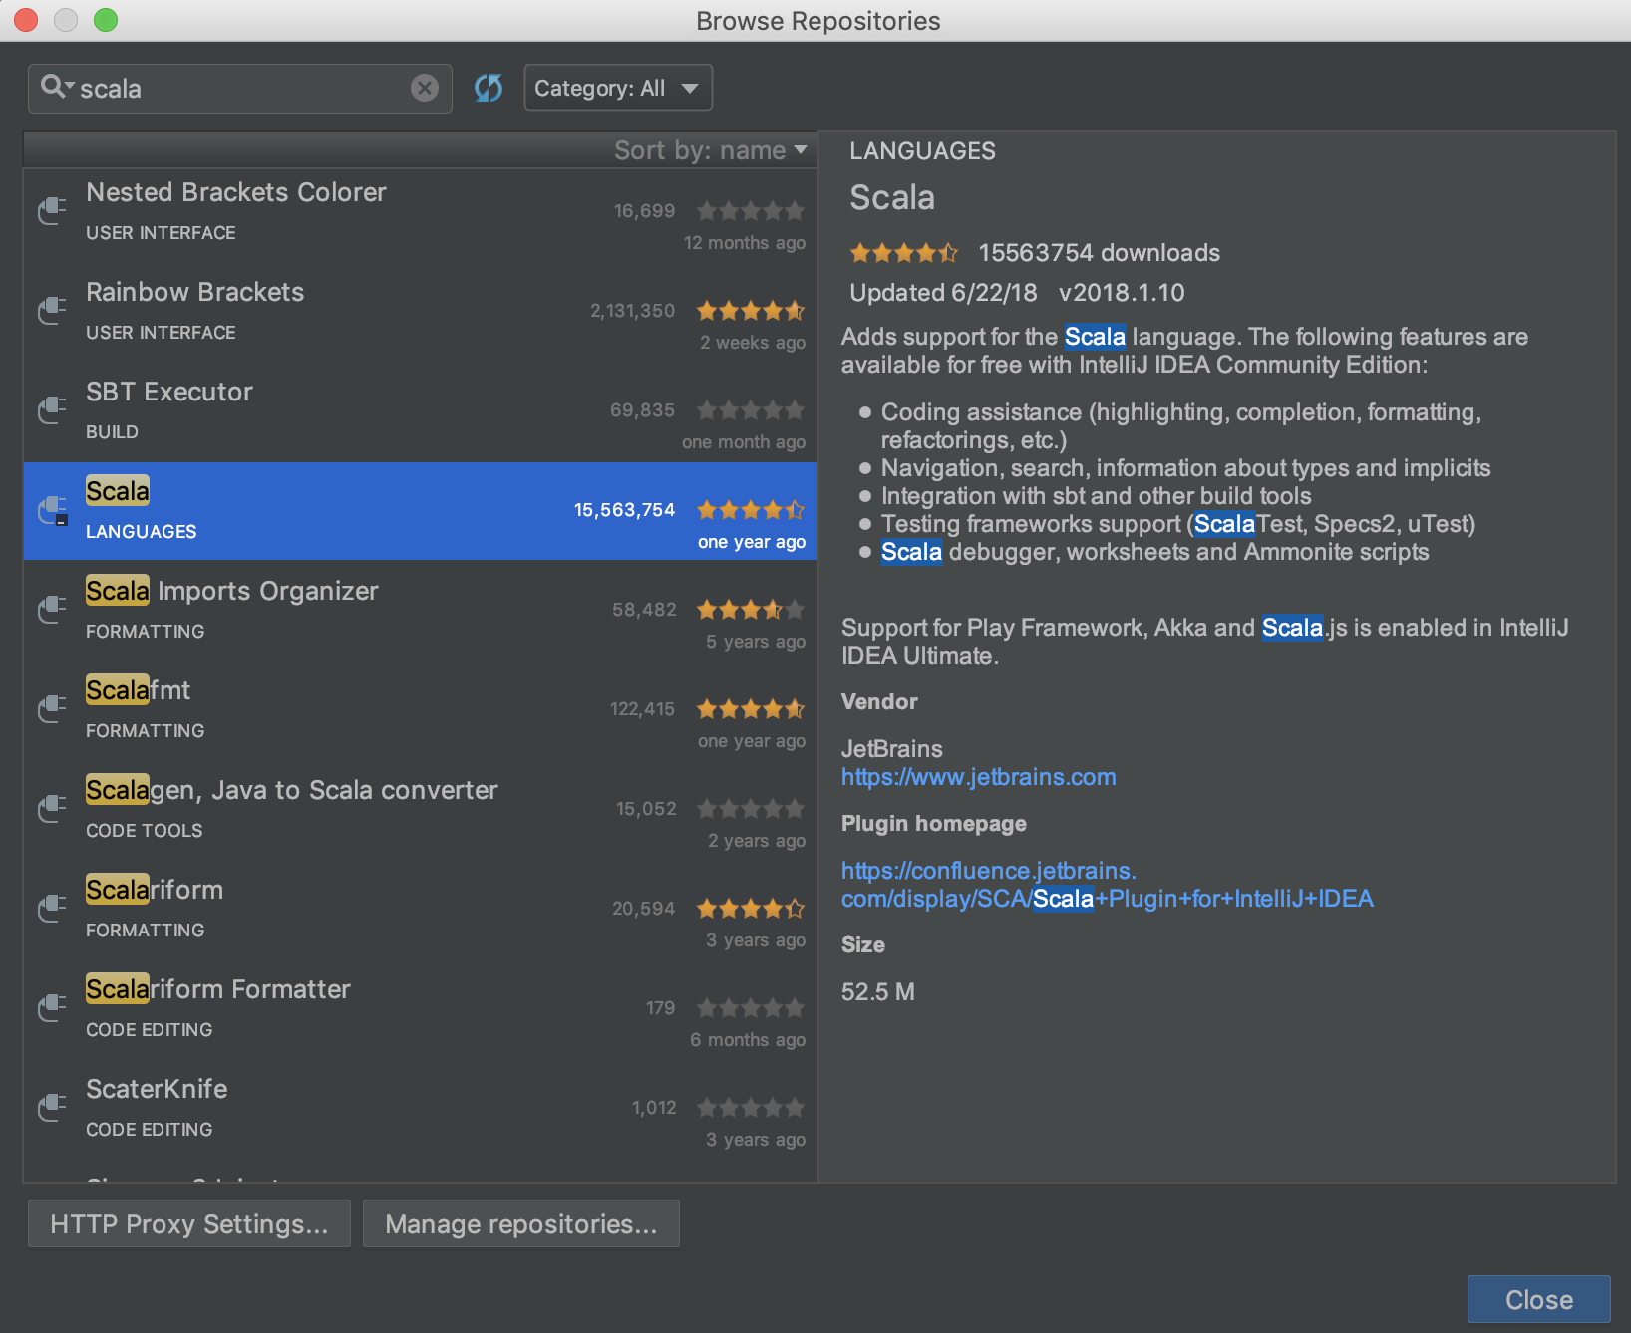Clear the scala search text
1631x1333 pixels.
click(425, 88)
